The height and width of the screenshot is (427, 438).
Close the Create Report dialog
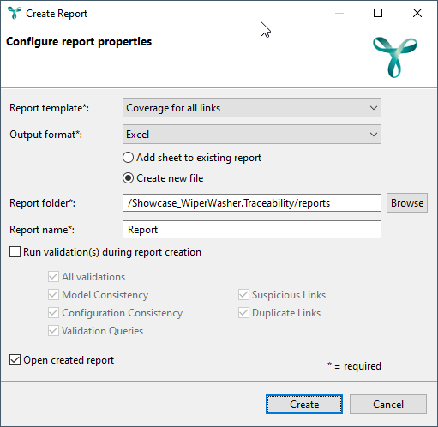click(x=417, y=13)
